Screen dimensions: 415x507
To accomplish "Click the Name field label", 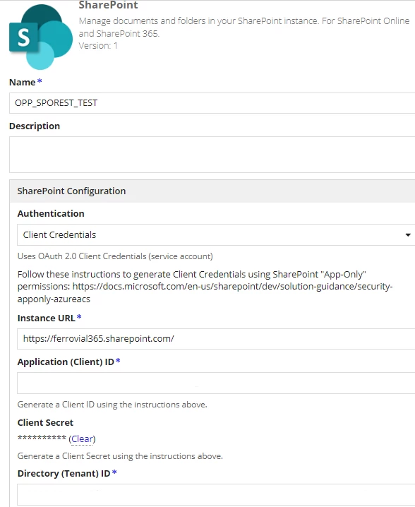I will click(x=22, y=83).
